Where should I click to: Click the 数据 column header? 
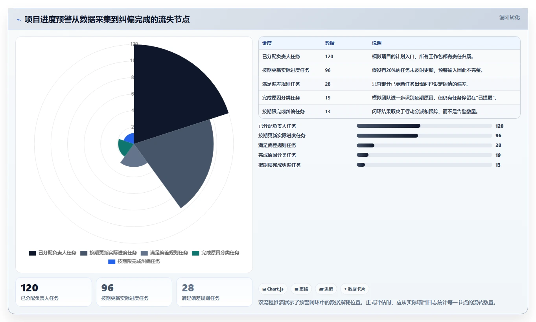click(330, 43)
